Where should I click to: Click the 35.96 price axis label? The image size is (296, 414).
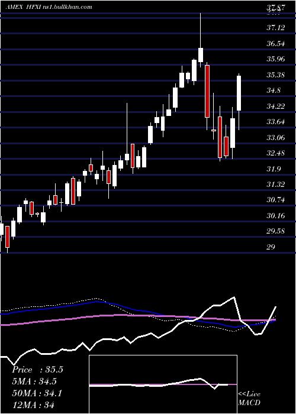tap(276, 59)
